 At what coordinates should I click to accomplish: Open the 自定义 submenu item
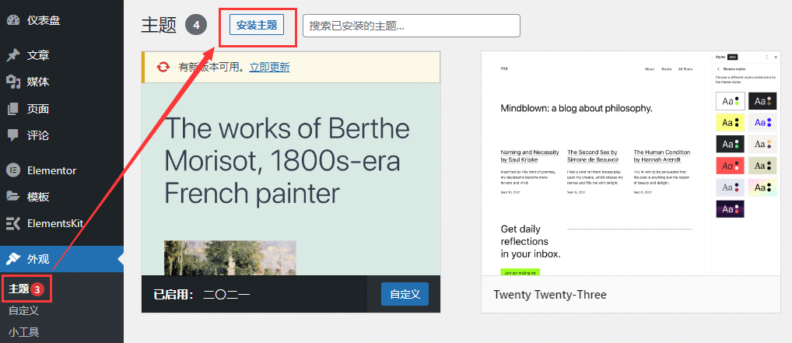[x=23, y=310]
